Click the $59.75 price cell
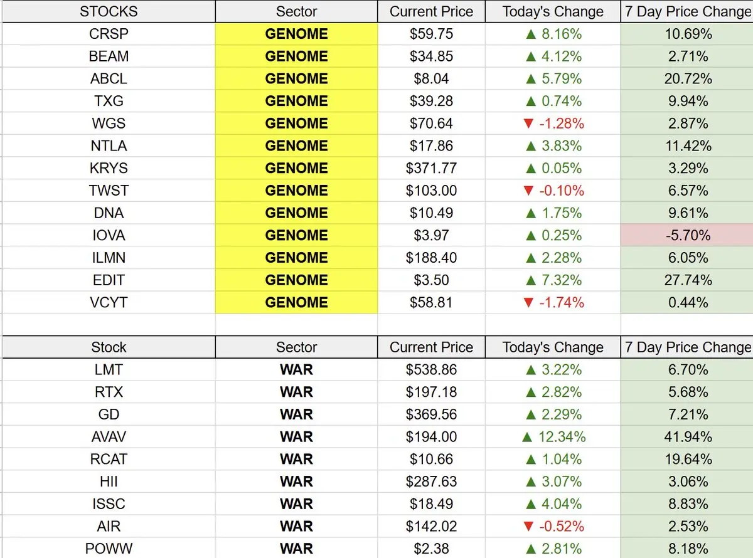This screenshot has width=753, height=558. click(x=431, y=34)
